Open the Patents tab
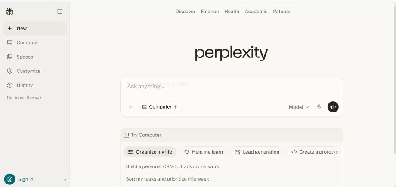 [282, 12]
